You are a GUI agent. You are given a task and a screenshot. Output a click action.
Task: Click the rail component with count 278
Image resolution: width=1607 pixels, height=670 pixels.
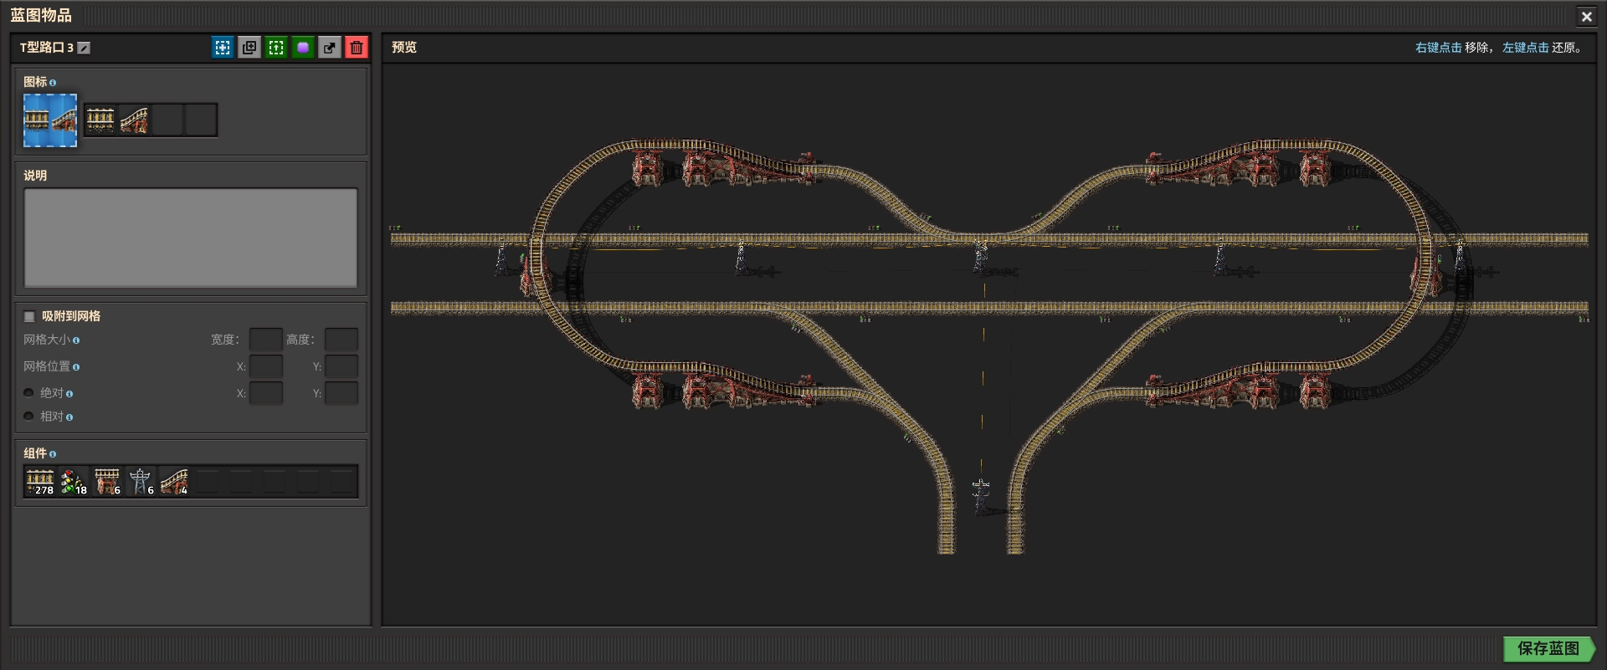[40, 482]
